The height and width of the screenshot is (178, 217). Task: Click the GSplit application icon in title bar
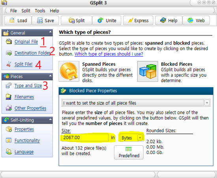(4, 3)
